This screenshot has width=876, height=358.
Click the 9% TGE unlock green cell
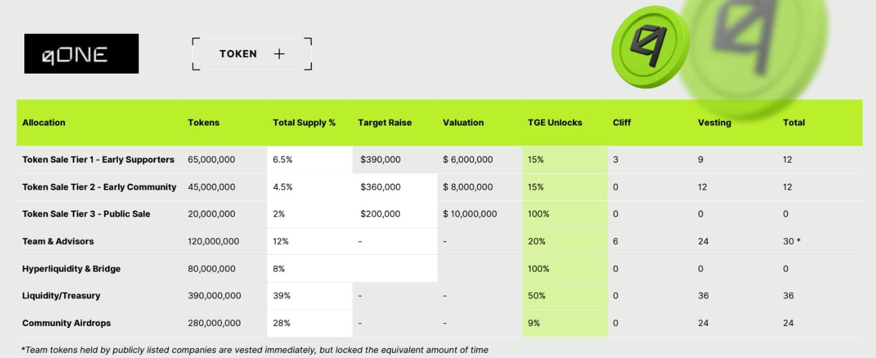pos(534,323)
